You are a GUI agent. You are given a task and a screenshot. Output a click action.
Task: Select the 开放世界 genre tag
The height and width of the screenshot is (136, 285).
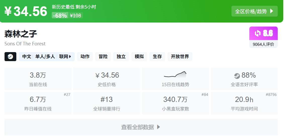tap(180, 57)
